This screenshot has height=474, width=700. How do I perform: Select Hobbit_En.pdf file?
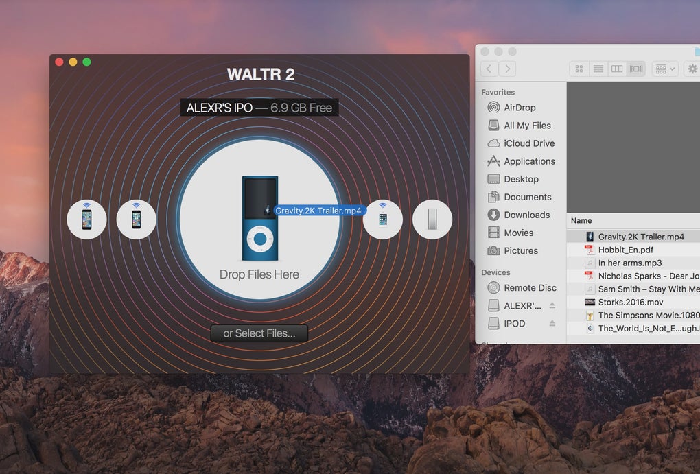[633, 250]
